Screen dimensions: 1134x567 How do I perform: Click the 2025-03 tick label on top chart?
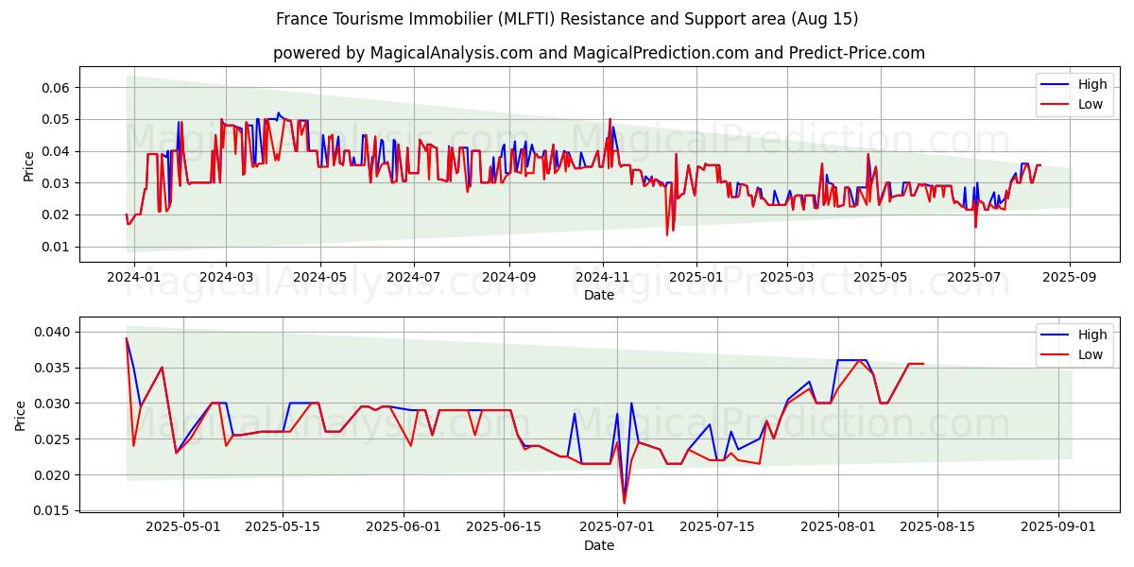787,278
